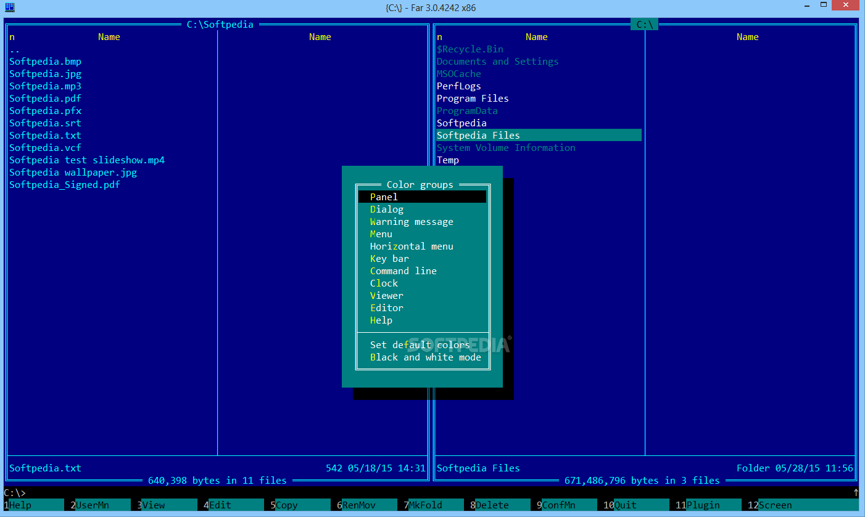Image resolution: width=865 pixels, height=517 pixels.
Task: Select Documents and Settings folder
Action: point(498,61)
